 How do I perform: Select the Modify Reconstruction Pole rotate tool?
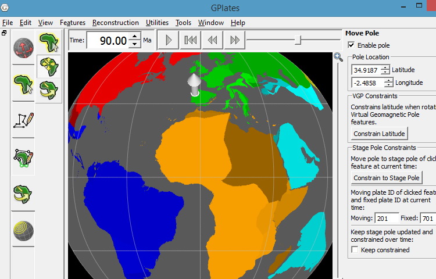click(x=49, y=90)
